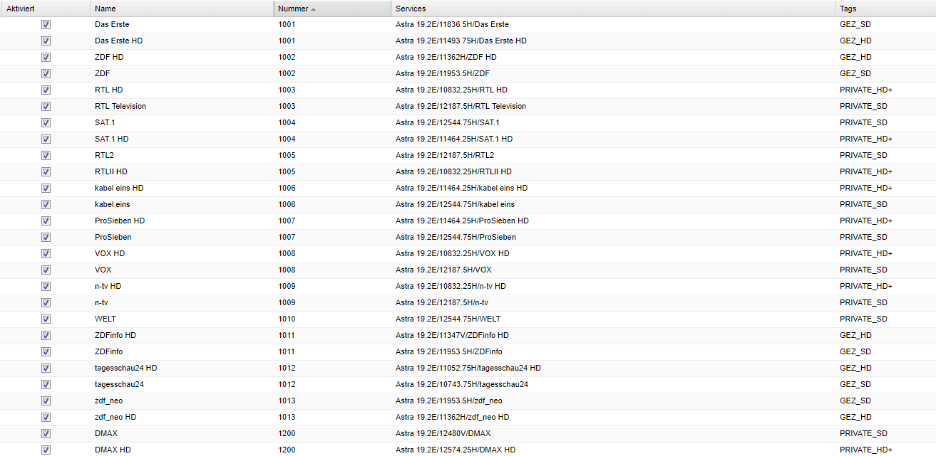
Task: Click service Astra 19.2E/11347V/ZDFinfo HD
Action: (x=452, y=335)
